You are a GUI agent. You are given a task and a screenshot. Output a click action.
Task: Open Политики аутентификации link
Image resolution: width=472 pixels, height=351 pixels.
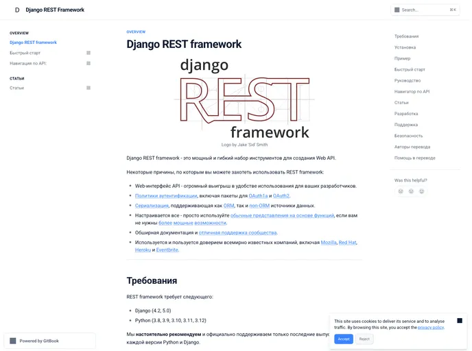tap(166, 196)
